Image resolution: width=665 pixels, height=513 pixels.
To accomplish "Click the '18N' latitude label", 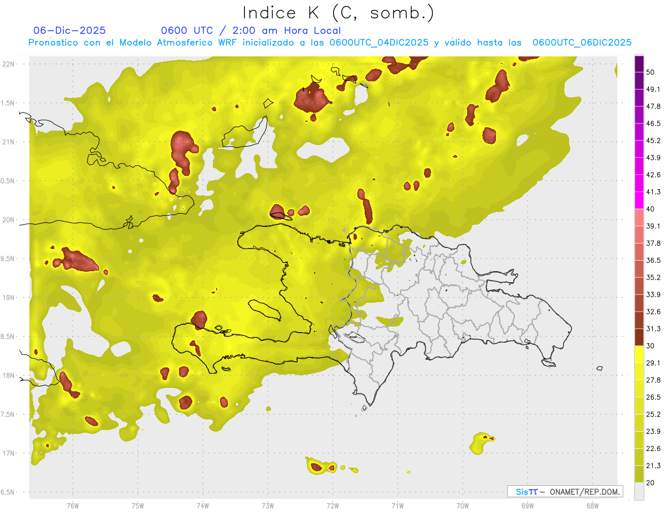I will point(8,376).
